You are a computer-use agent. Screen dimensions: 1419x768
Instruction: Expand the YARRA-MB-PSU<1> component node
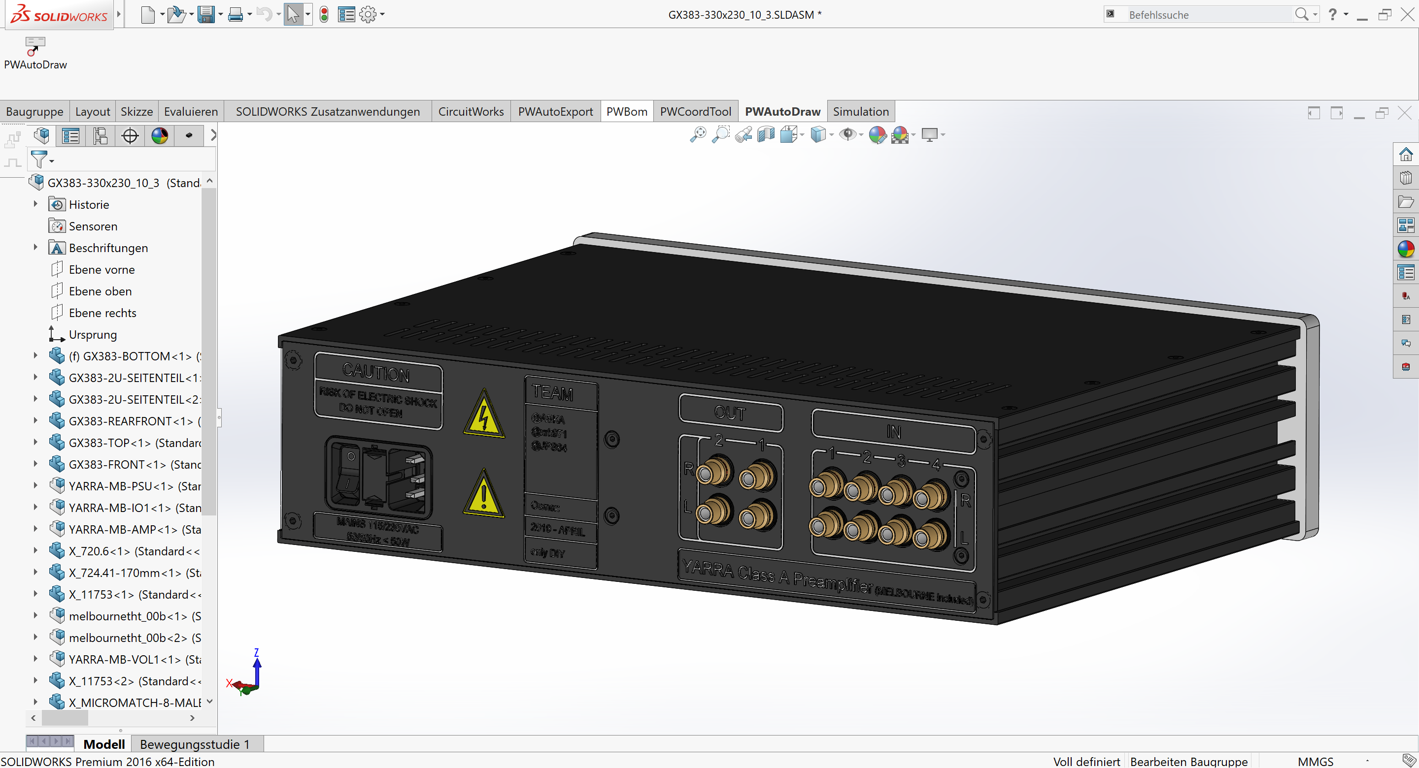[36, 486]
